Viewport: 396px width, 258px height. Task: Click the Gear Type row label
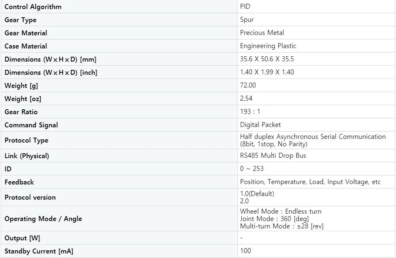click(x=21, y=20)
